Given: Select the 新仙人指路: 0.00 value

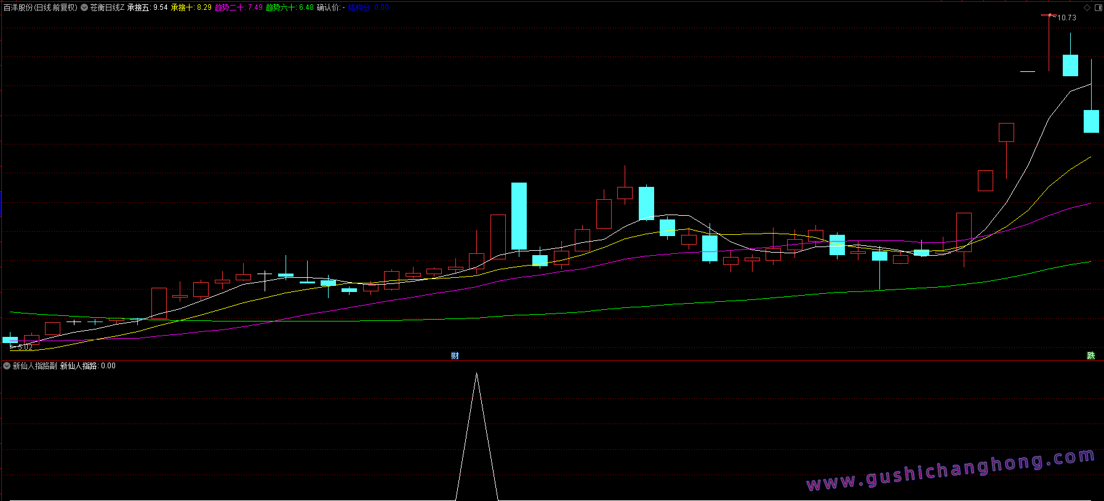Looking at the screenshot, I should (x=88, y=366).
